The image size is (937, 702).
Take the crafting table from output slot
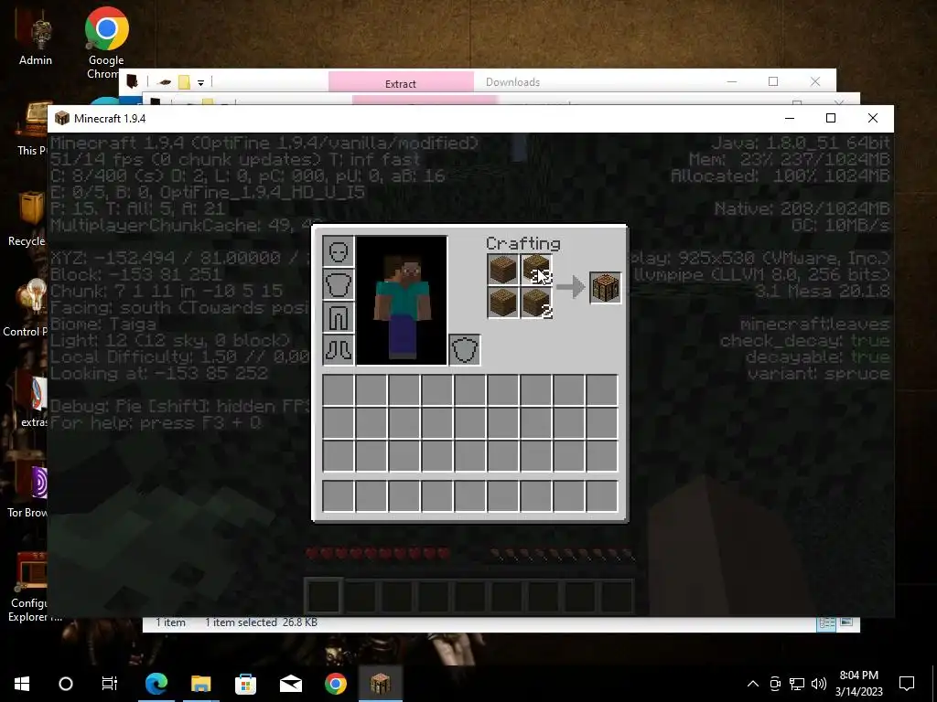coord(606,288)
